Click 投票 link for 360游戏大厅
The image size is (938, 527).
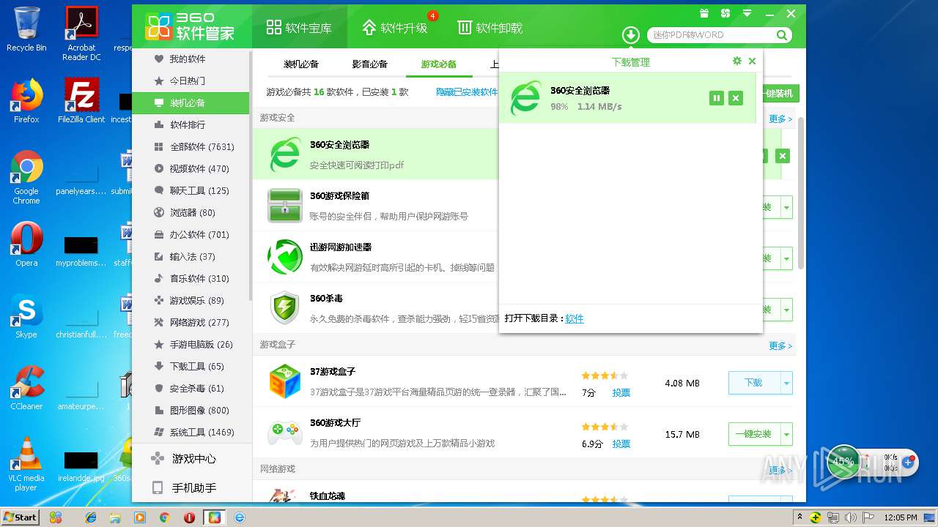click(x=621, y=444)
